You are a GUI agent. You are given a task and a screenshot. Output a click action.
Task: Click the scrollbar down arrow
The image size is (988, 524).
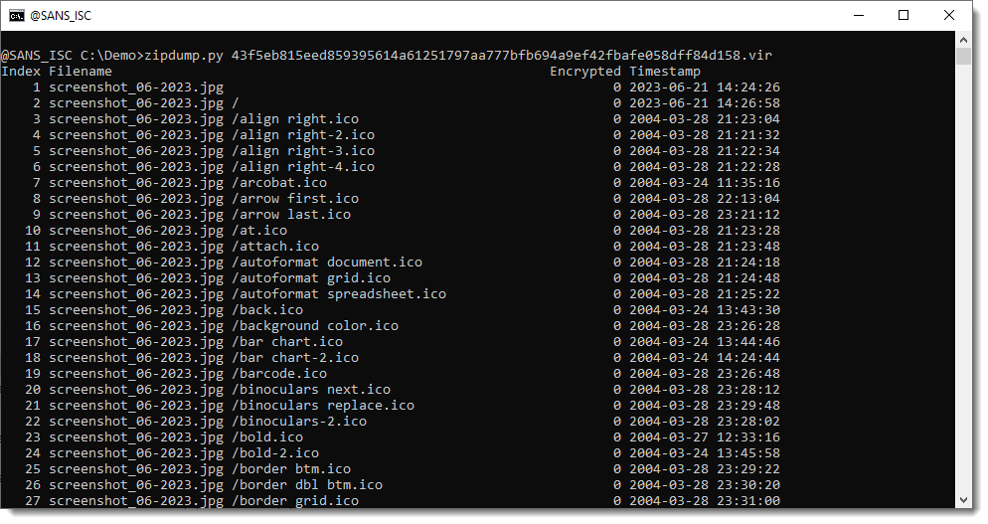(963, 499)
